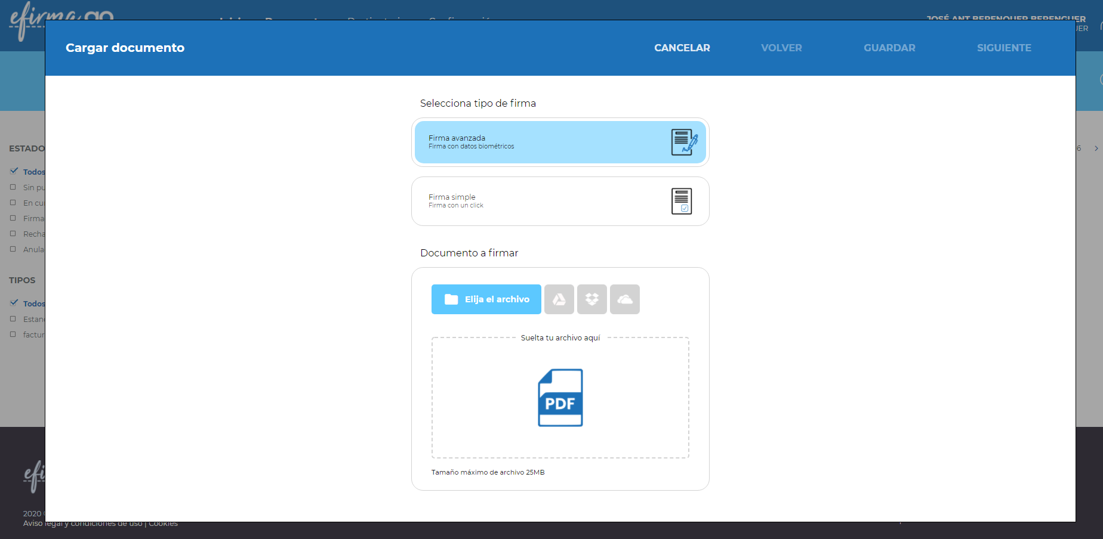
Task: Click GUARDAR to save the document
Action: [x=889, y=48]
